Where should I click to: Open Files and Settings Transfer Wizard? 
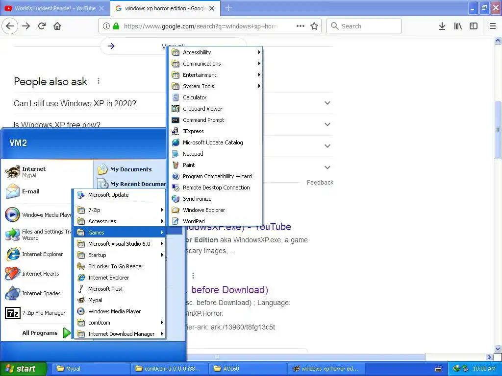(37, 235)
